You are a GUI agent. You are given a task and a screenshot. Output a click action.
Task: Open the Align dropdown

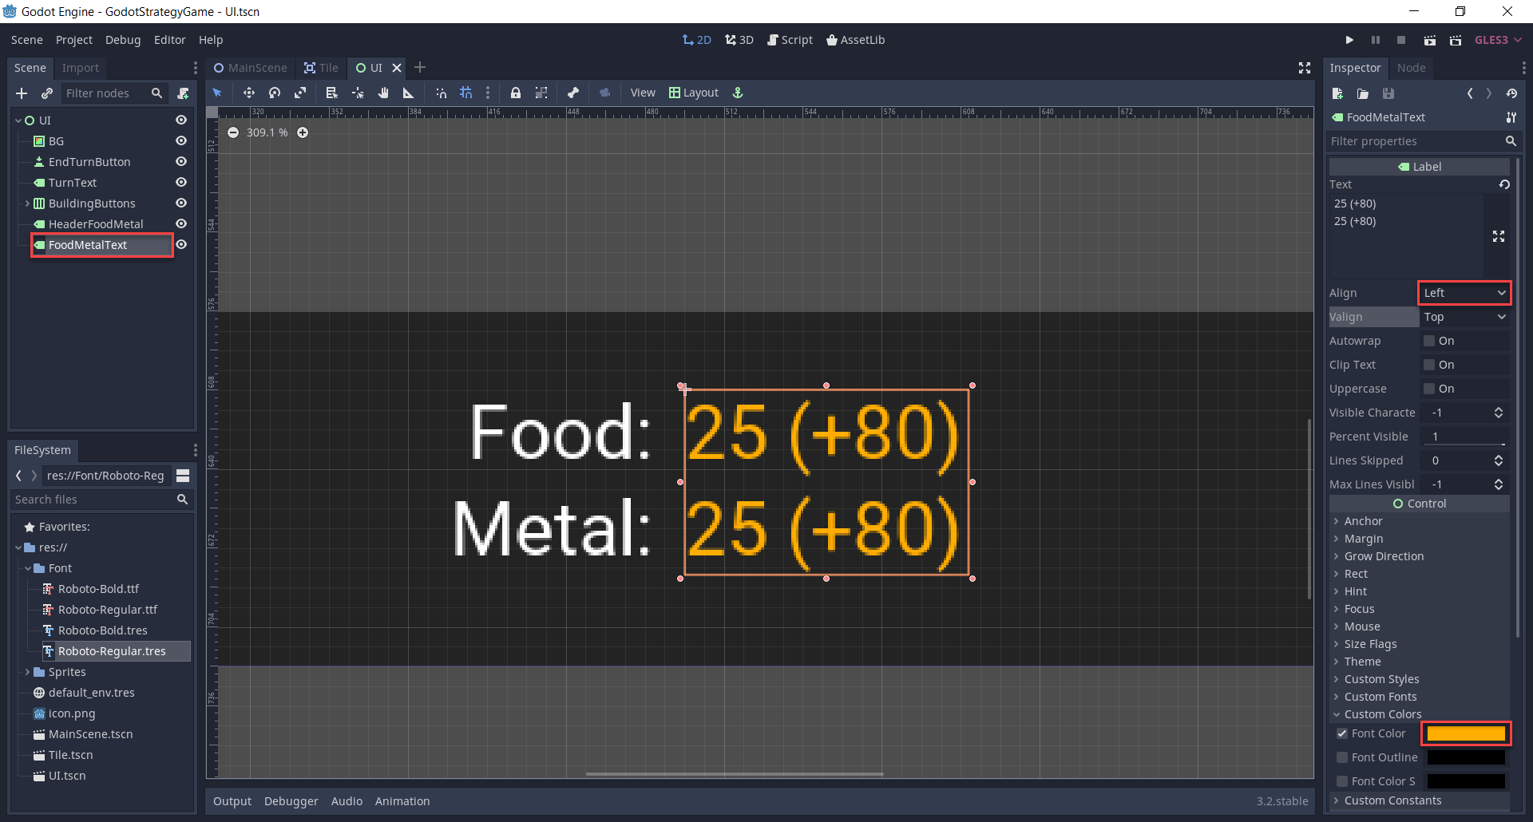pyautogui.click(x=1464, y=293)
